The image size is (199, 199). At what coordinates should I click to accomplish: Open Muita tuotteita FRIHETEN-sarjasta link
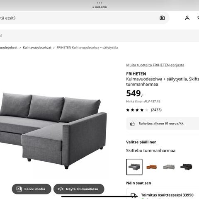[x=155, y=65]
